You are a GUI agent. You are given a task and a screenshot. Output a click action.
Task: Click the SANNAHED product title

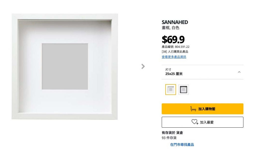pos(175,22)
